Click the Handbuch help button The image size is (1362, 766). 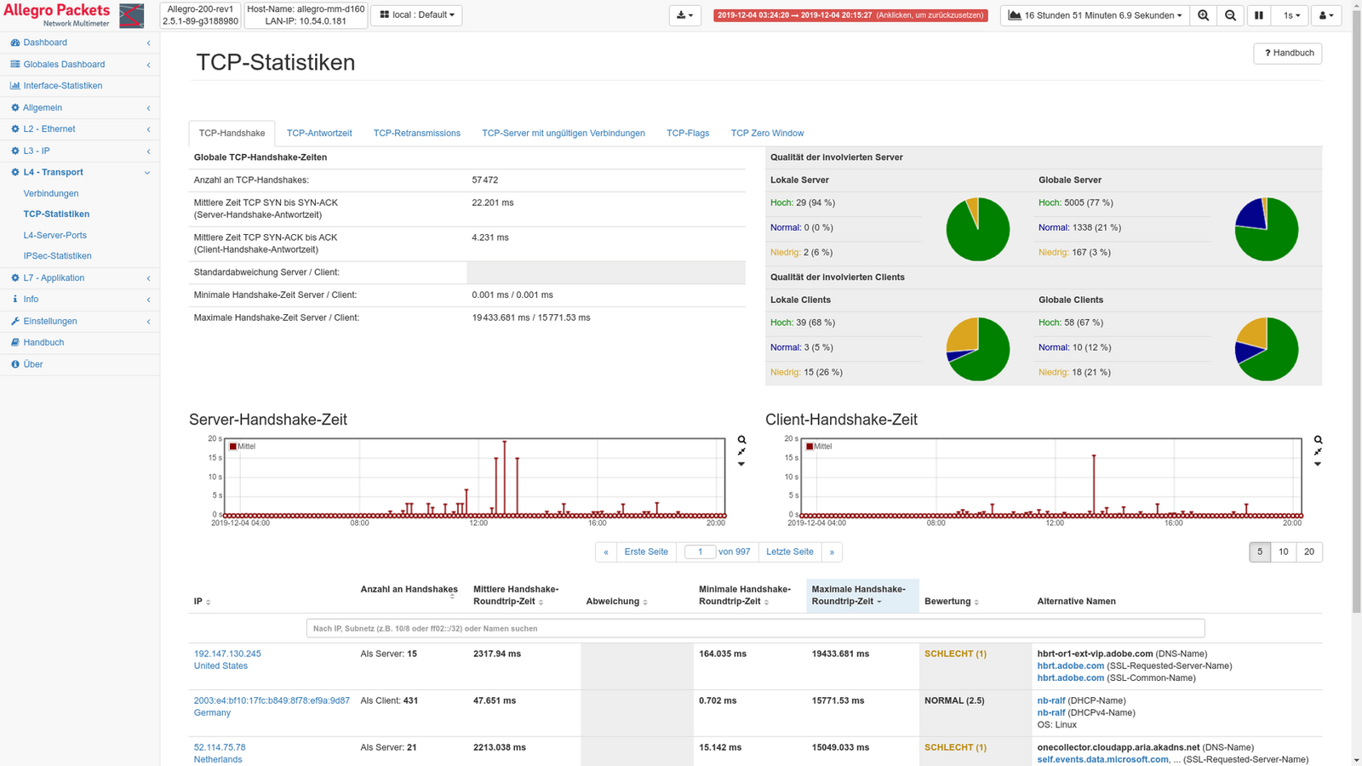(x=1287, y=53)
